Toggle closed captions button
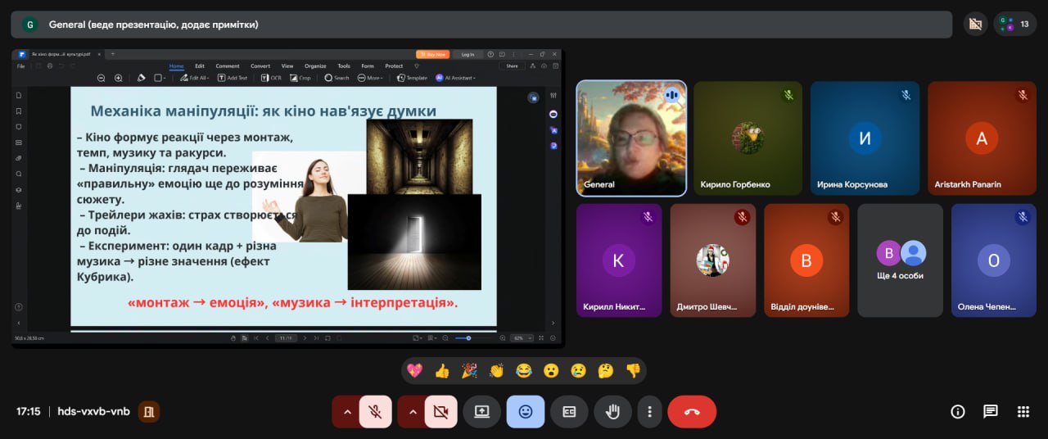Viewport: 1048px width, 439px height. coord(569,412)
